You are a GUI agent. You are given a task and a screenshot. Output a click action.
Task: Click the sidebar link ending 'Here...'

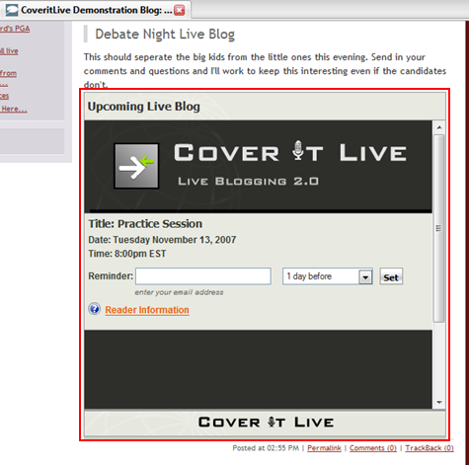[14, 109]
